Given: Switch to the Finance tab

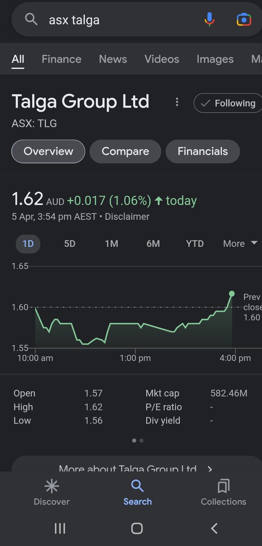Looking at the screenshot, I should click(61, 59).
